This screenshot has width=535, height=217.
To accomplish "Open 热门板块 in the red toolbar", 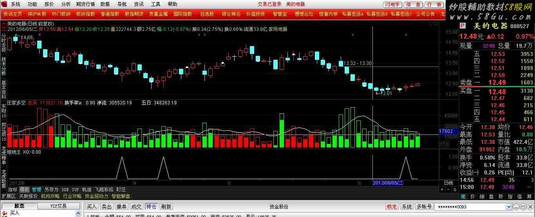I will [x=61, y=14].
